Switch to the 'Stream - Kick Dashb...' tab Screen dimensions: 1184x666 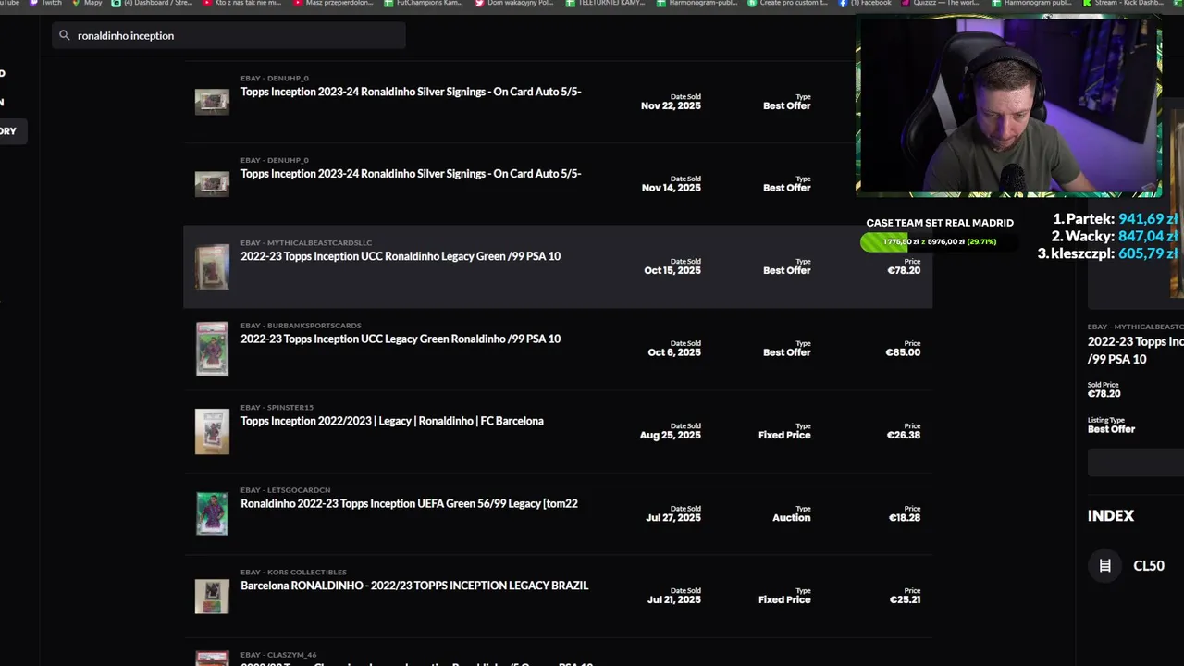(x=1123, y=3)
